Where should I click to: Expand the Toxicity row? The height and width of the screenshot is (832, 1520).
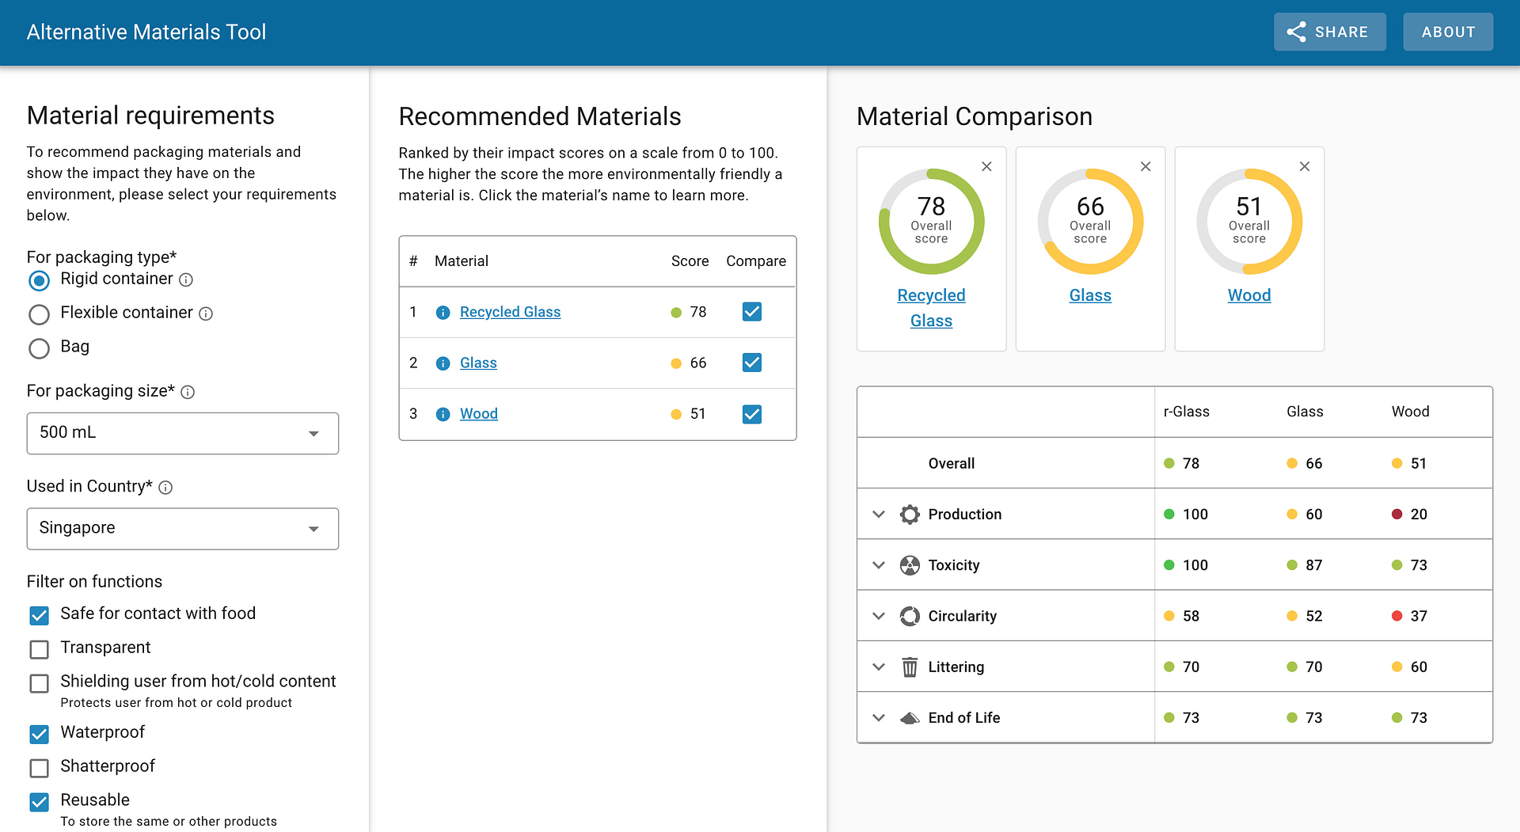[878, 565]
